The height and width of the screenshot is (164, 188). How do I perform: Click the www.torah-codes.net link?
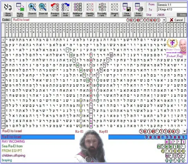point(176,53)
